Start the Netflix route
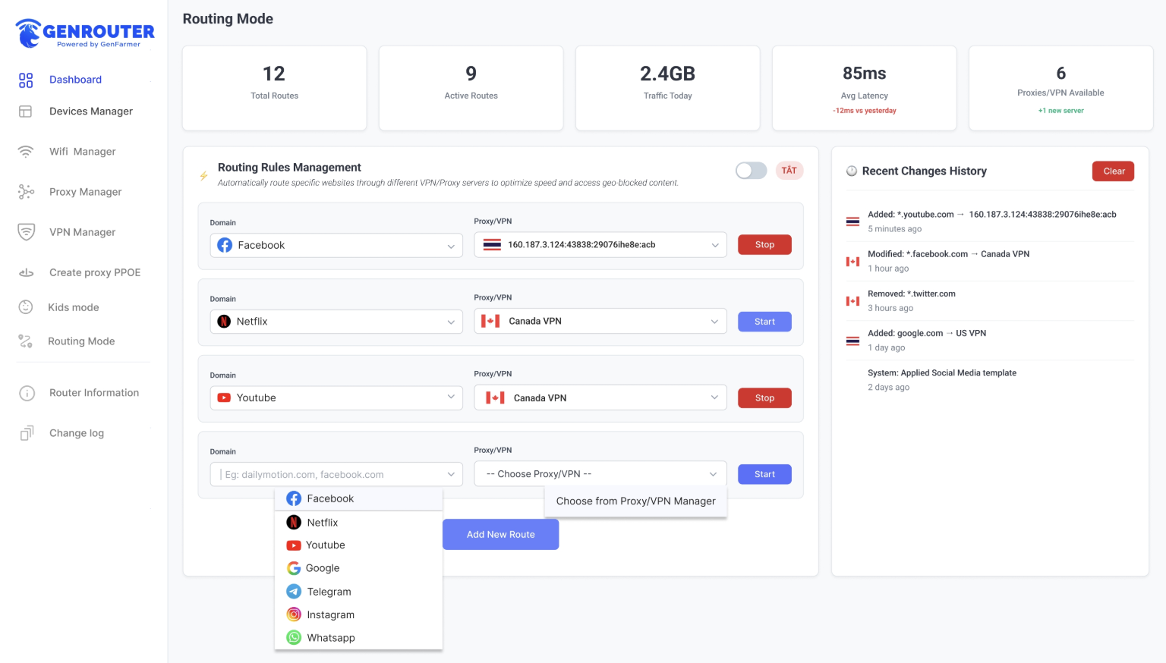This screenshot has width=1166, height=663. point(764,322)
